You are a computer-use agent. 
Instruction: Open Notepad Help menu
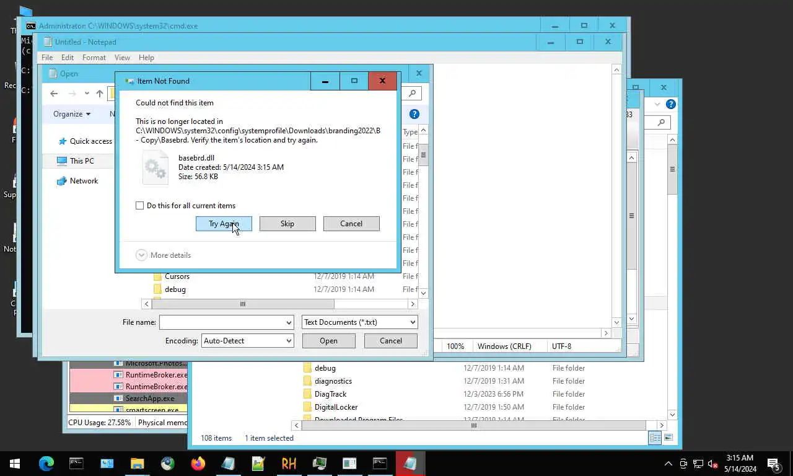146,57
